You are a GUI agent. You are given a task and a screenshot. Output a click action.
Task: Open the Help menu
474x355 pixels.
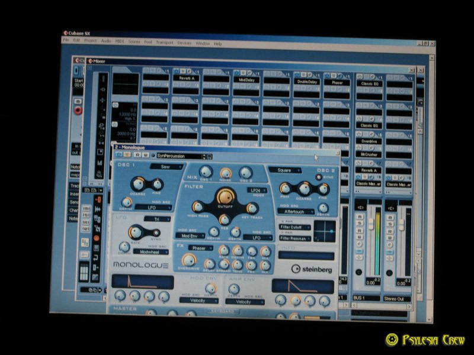[x=217, y=44]
